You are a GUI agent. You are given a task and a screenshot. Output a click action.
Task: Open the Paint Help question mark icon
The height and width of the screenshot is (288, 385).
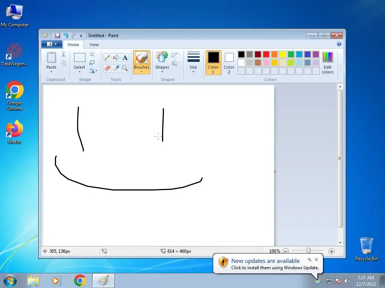click(339, 44)
